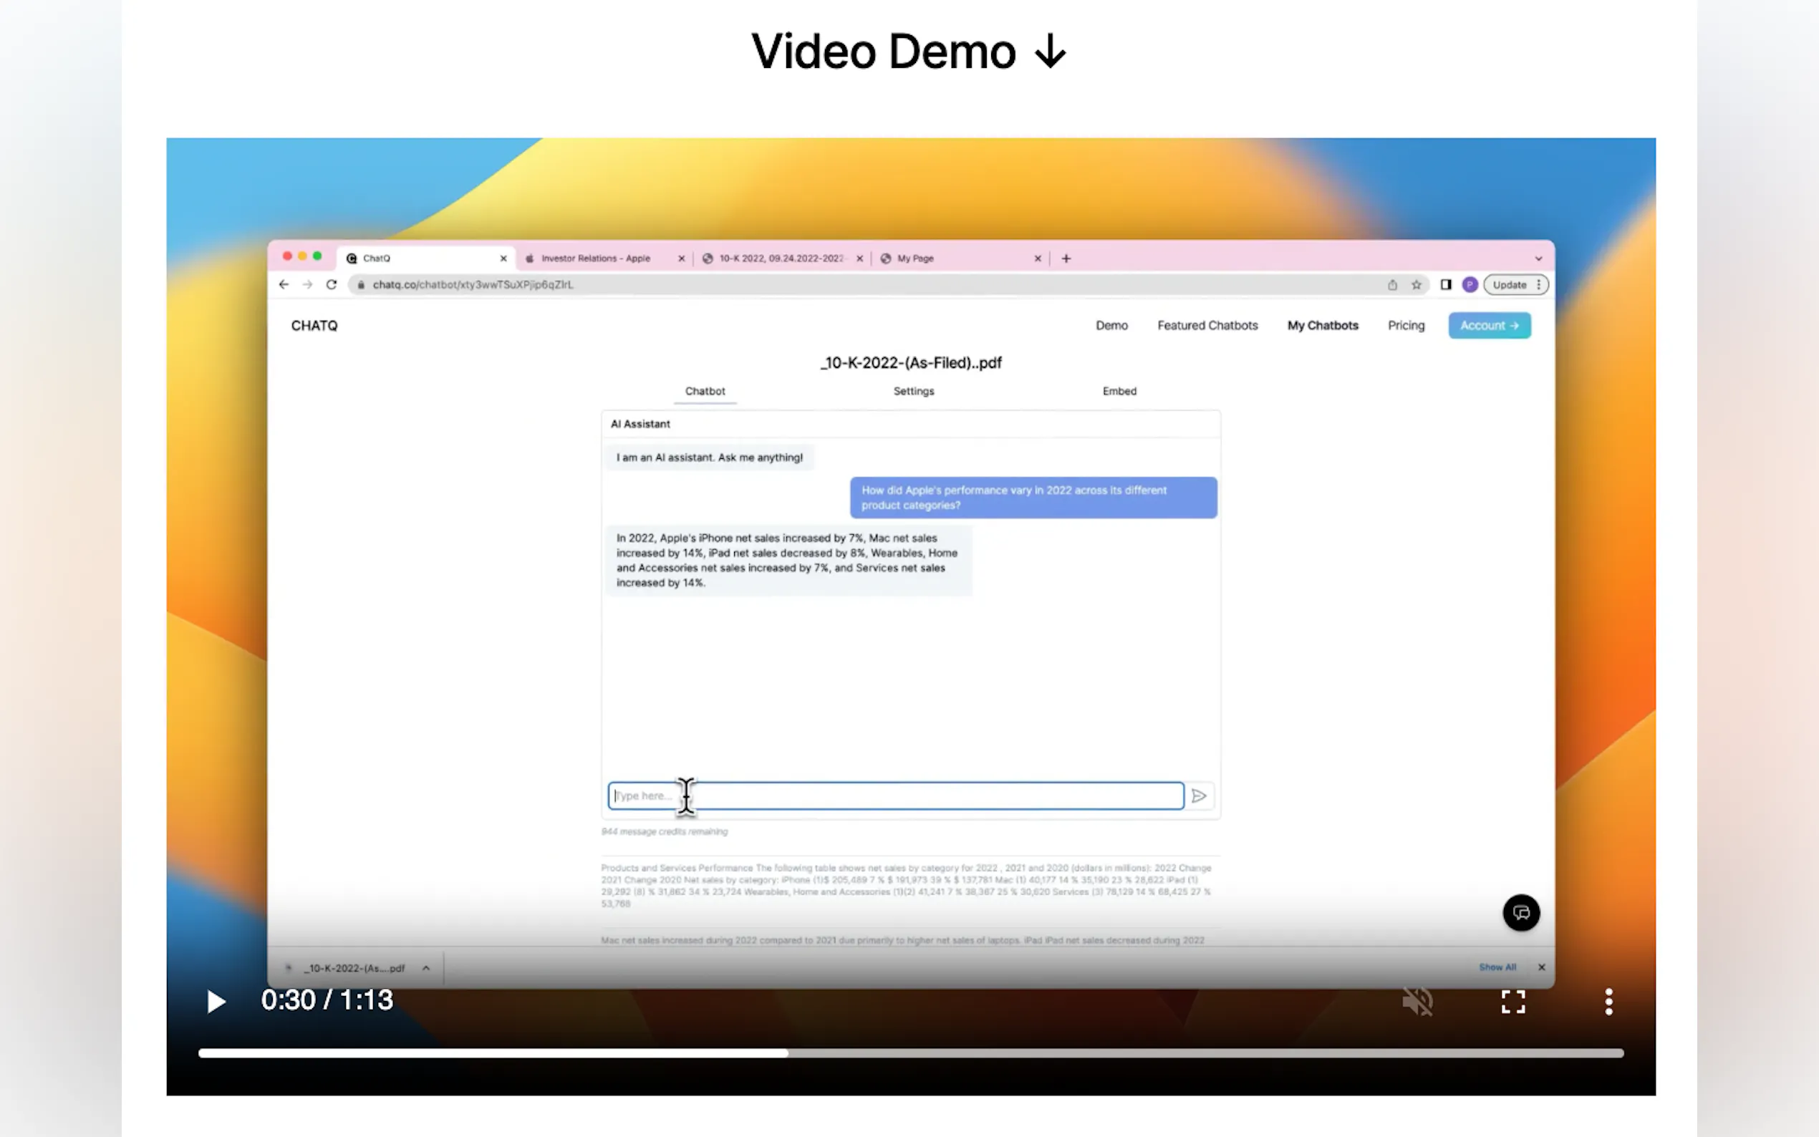Click the CHATQ logo
Image resolution: width=1819 pixels, height=1137 pixels.
314,326
